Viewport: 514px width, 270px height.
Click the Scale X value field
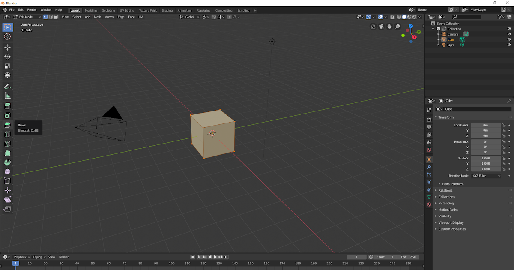pyautogui.click(x=486, y=158)
